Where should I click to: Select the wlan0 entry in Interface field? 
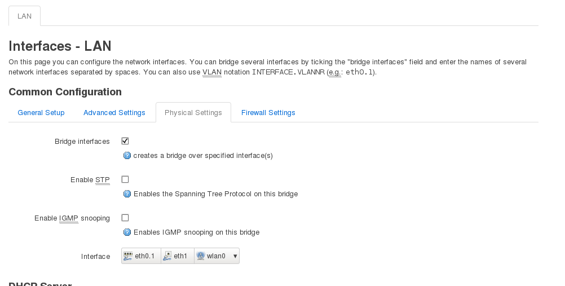[216, 256]
